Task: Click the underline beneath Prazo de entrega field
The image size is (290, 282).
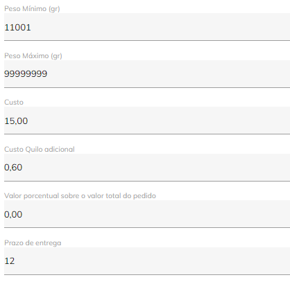Action: tap(147, 274)
